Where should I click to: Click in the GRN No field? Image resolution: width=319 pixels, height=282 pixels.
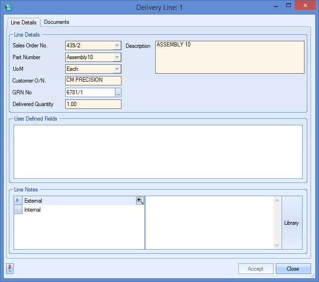[90, 92]
